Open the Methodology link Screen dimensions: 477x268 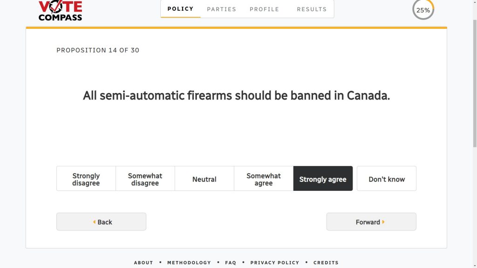[189, 262]
